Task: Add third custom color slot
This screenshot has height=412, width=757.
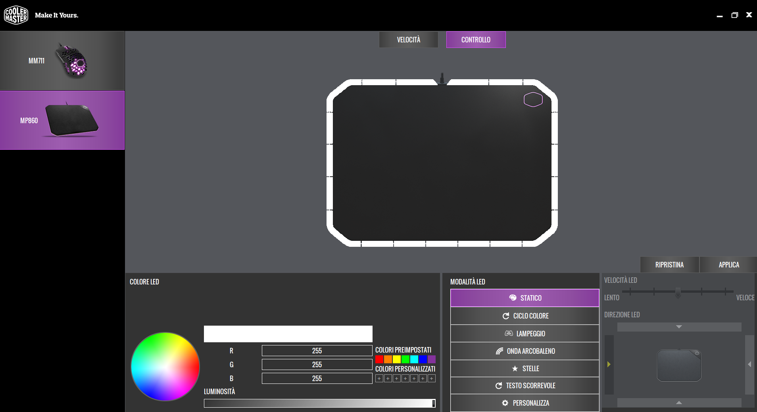Action: [397, 378]
